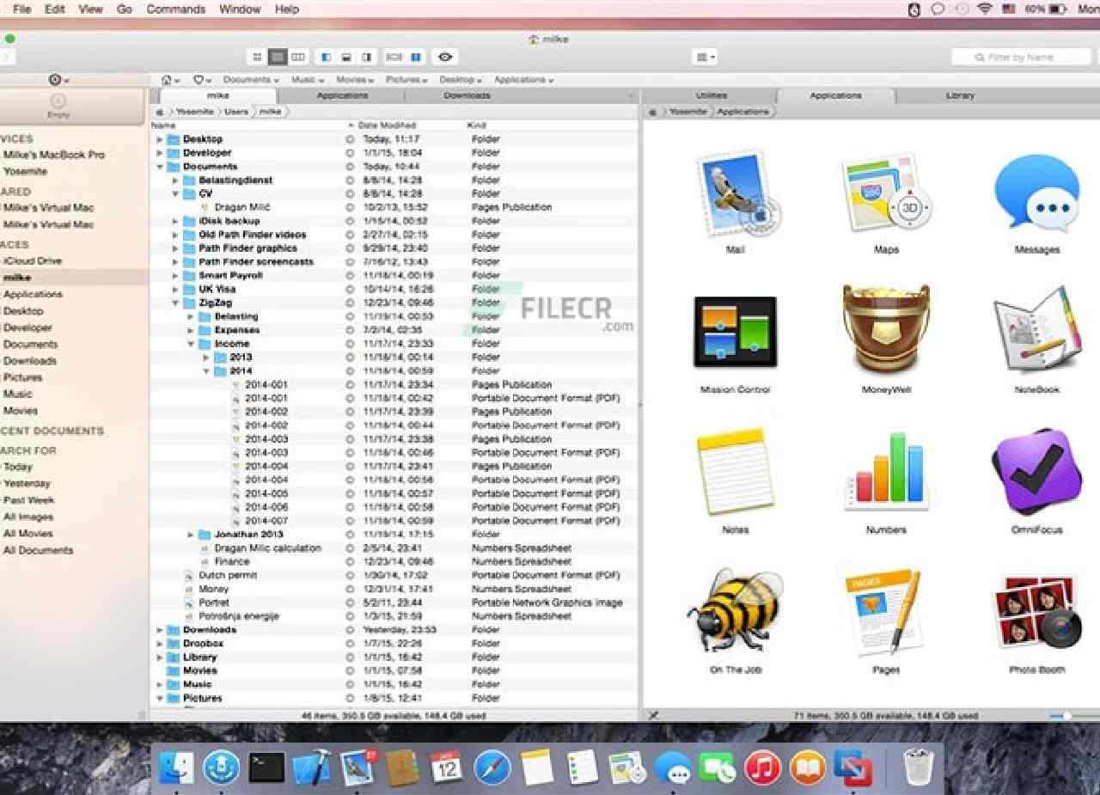Open Terminal from the Dock

click(x=266, y=767)
